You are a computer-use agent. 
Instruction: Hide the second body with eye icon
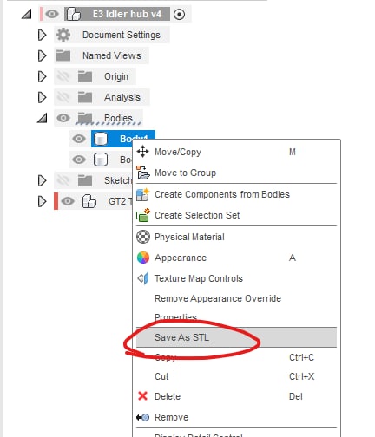[79, 160]
